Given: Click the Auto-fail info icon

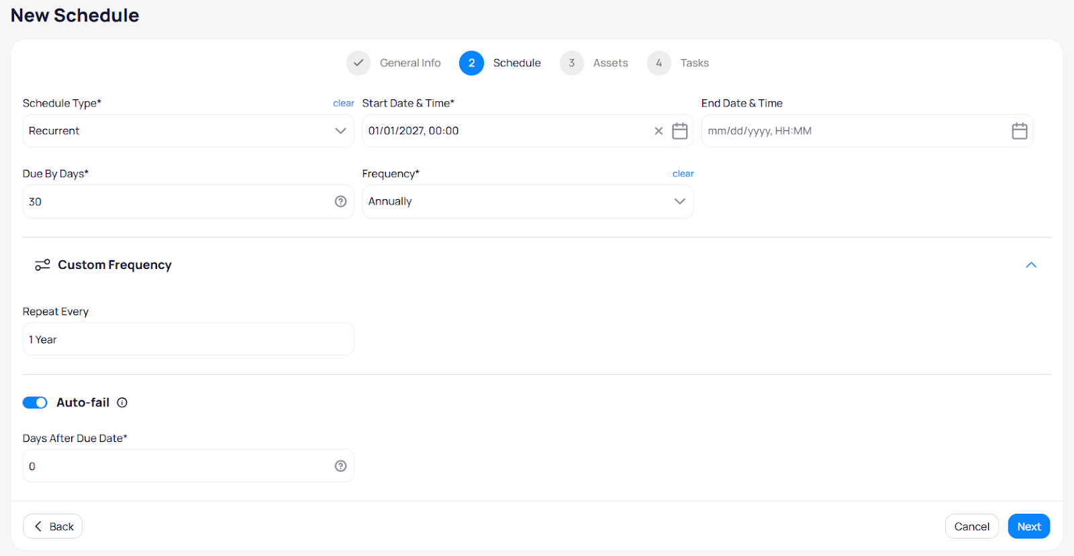Looking at the screenshot, I should [122, 402].
